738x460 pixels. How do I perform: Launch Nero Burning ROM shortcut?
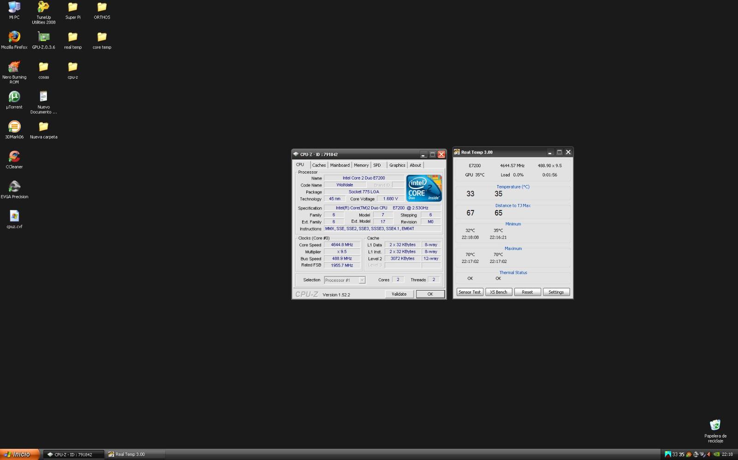tap(14, 72)
